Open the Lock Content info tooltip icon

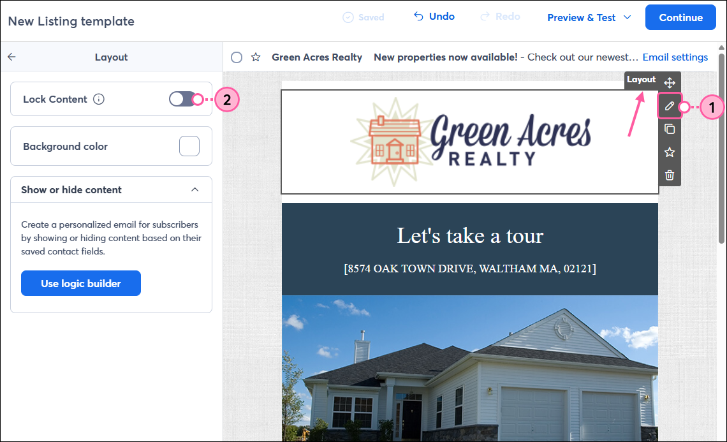coord(99,99)
